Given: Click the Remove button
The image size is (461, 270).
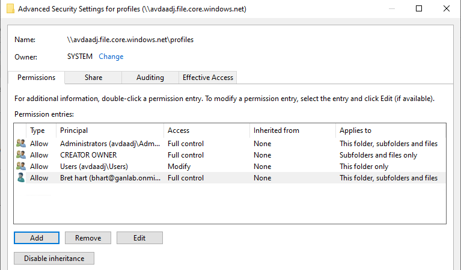Looking at the screenshot, I should coord(88,238).
